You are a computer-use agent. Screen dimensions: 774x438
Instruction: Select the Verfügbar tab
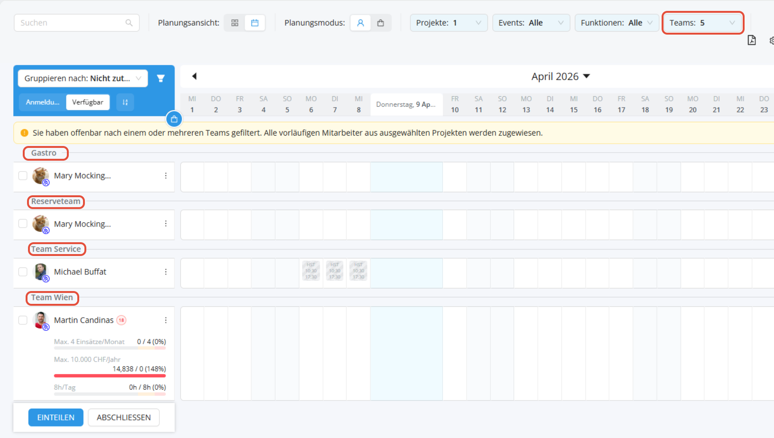[x=88, y=102]
